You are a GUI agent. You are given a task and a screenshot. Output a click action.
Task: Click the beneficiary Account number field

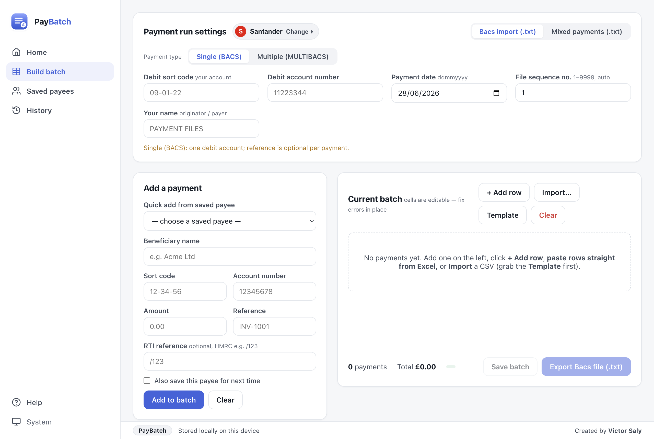pyautogui.click(x=274, y=291)
